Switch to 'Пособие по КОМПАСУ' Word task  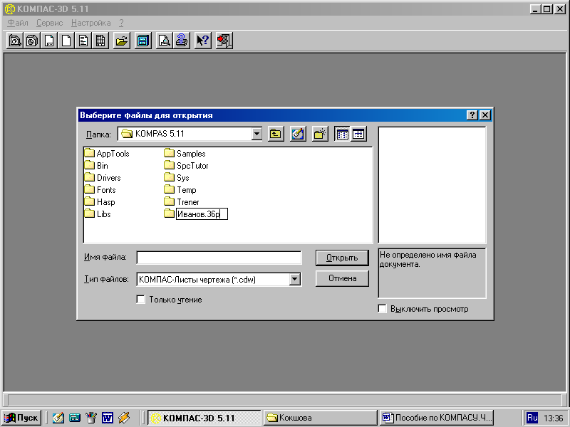436,418
